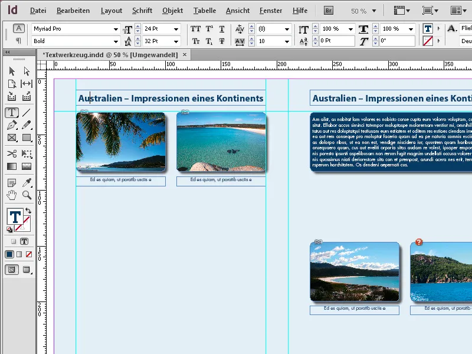Open the Bearbeiten menu

[x=73, y=11]
